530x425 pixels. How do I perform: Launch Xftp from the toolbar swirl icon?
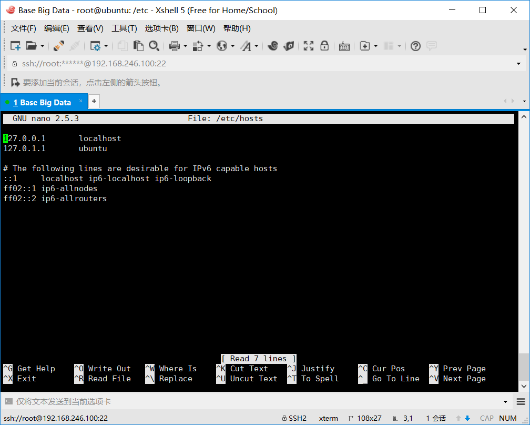(x=273, y=46)
